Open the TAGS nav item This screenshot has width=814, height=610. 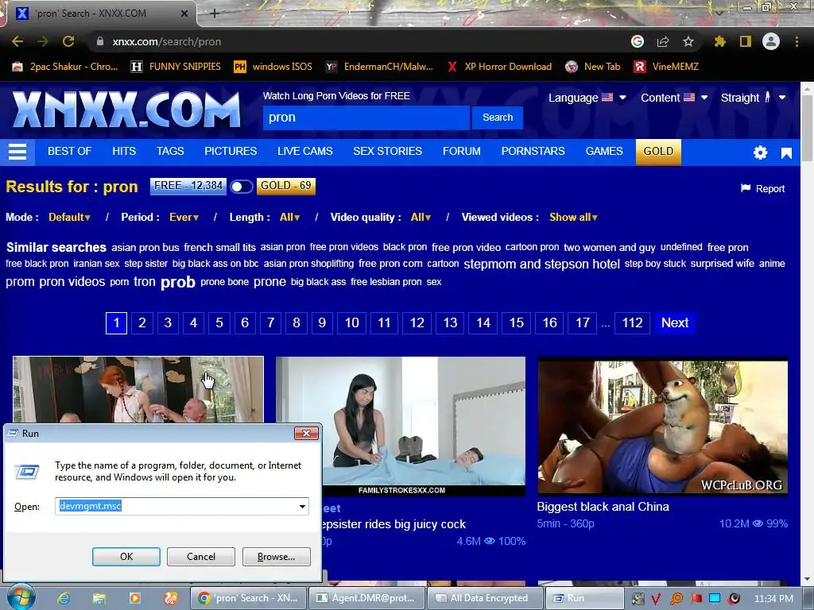click(170, 151)
